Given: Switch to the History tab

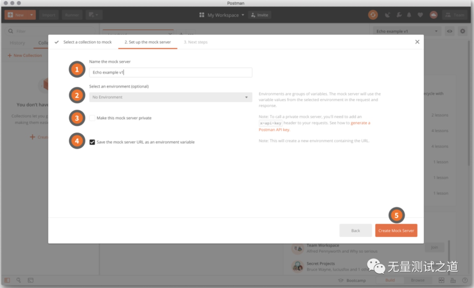Looking at the screenshot, I should (x=17, y=43).
